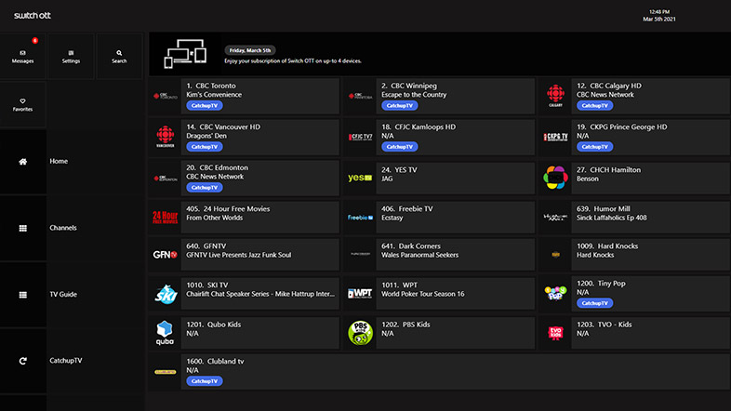Click CatchupTV button under Tiny Pop
The width and height of the screenshot is (731, 411).
[x=594, y=303]
